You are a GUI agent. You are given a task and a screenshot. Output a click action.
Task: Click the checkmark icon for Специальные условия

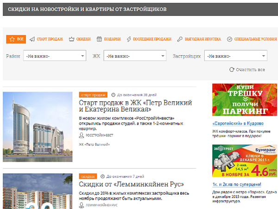point(229,39)
